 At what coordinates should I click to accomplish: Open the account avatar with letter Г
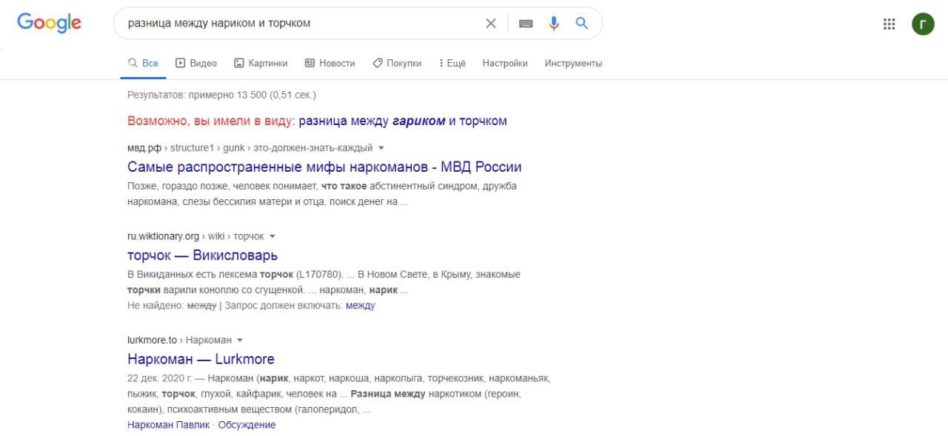(923, 24)
